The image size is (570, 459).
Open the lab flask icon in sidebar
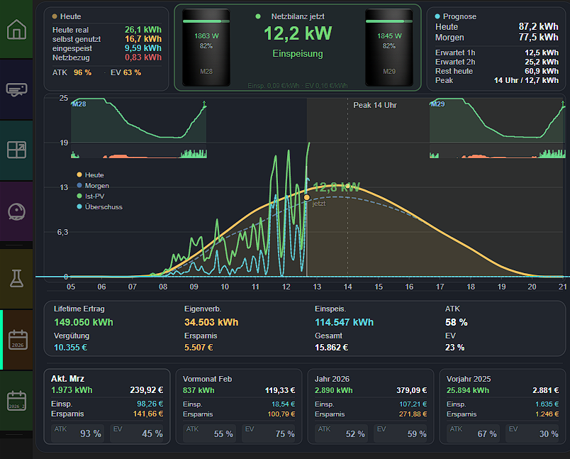point(16,278)
